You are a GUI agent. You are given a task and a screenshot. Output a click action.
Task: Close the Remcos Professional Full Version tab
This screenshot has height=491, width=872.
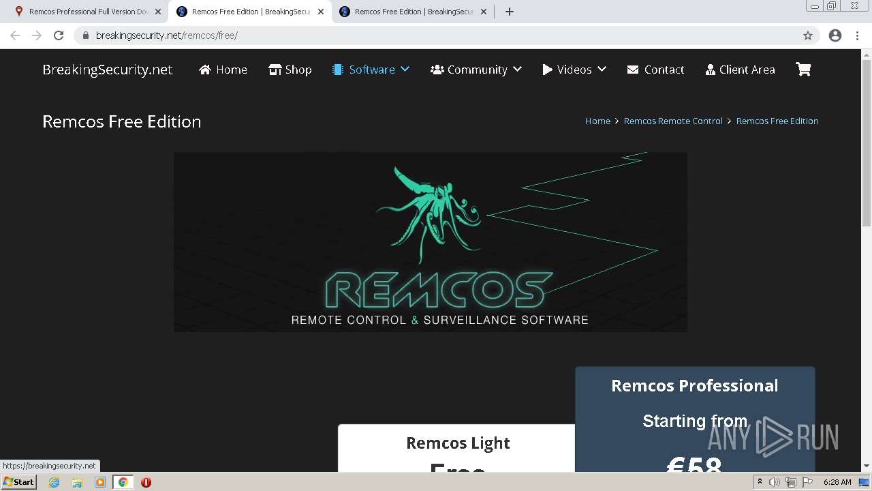pos(158,12)
